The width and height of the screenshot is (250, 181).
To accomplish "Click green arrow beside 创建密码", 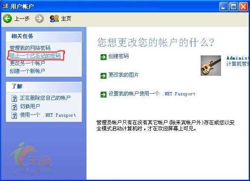I will [103, 57].
